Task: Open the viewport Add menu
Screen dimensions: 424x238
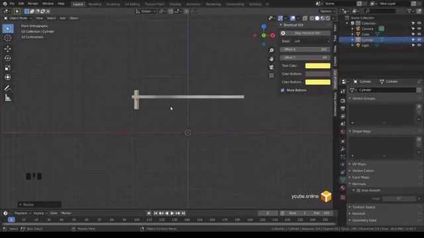Action: (x=62, y=18)
